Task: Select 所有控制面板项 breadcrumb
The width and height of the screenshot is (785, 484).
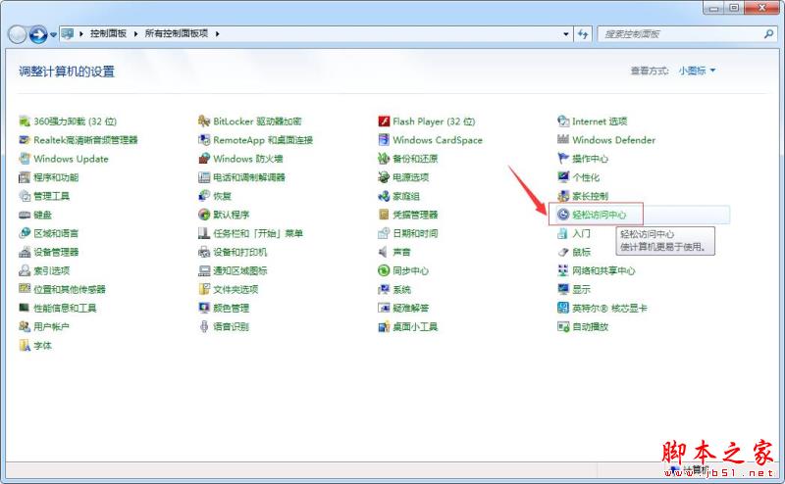Action: tap(177, 33)
